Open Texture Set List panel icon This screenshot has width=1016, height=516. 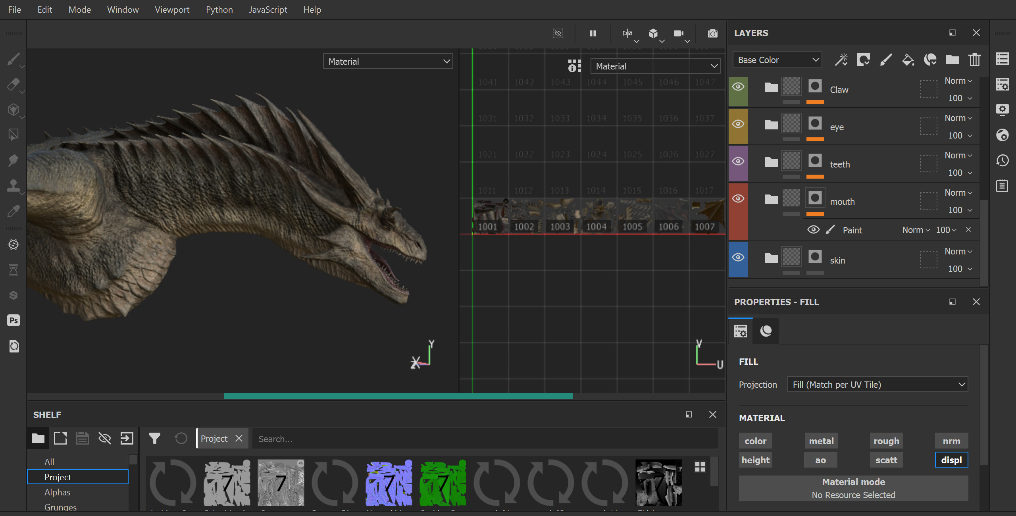coord(1002,59)
